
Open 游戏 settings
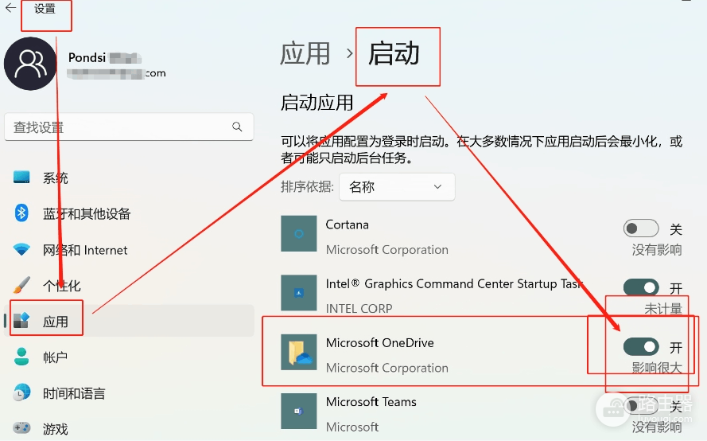129,428
